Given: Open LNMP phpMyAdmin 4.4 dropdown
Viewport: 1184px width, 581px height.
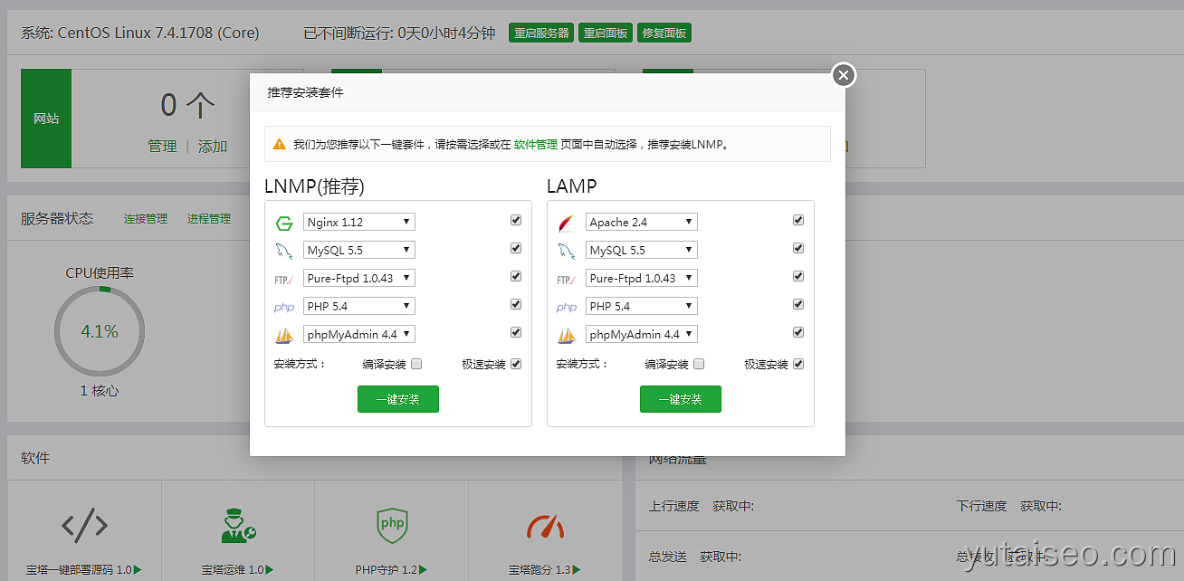Looking at the screenshot, I should (x=358, y=334).
